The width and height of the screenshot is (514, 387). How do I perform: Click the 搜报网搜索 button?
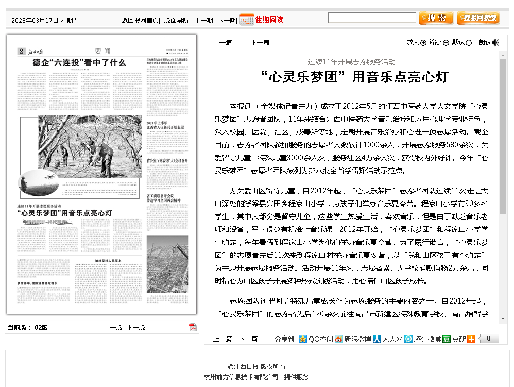pyautogui.click(x=478, y=18)
